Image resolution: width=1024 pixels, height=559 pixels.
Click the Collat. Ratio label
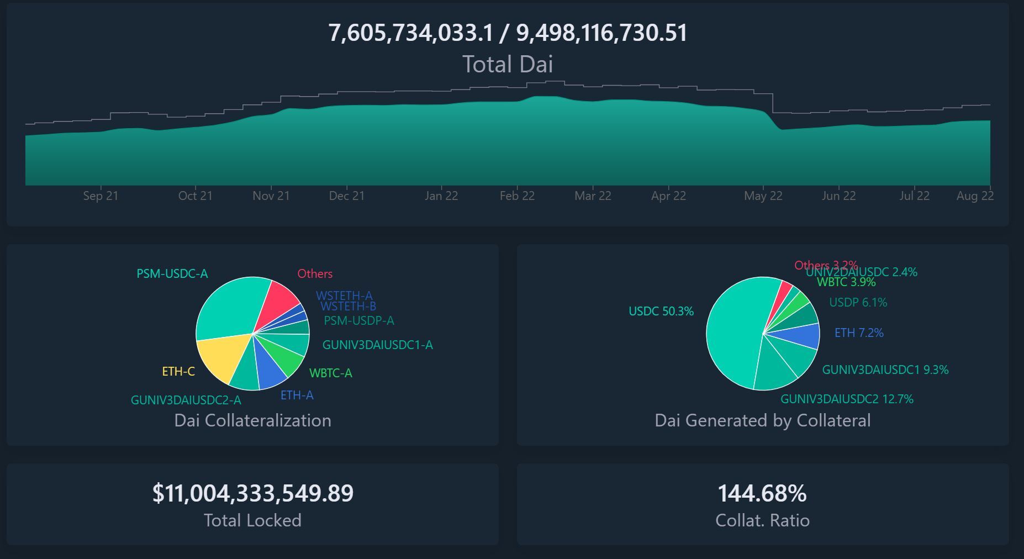point(763,520)
